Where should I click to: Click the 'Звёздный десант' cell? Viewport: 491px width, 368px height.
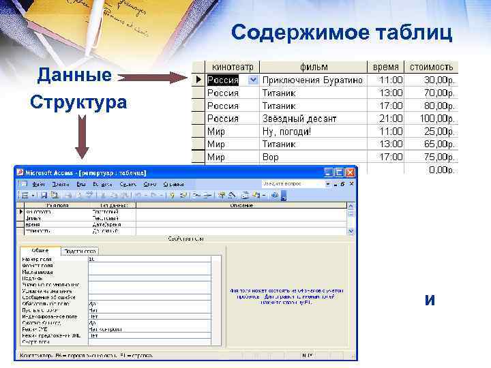[313, 119]
